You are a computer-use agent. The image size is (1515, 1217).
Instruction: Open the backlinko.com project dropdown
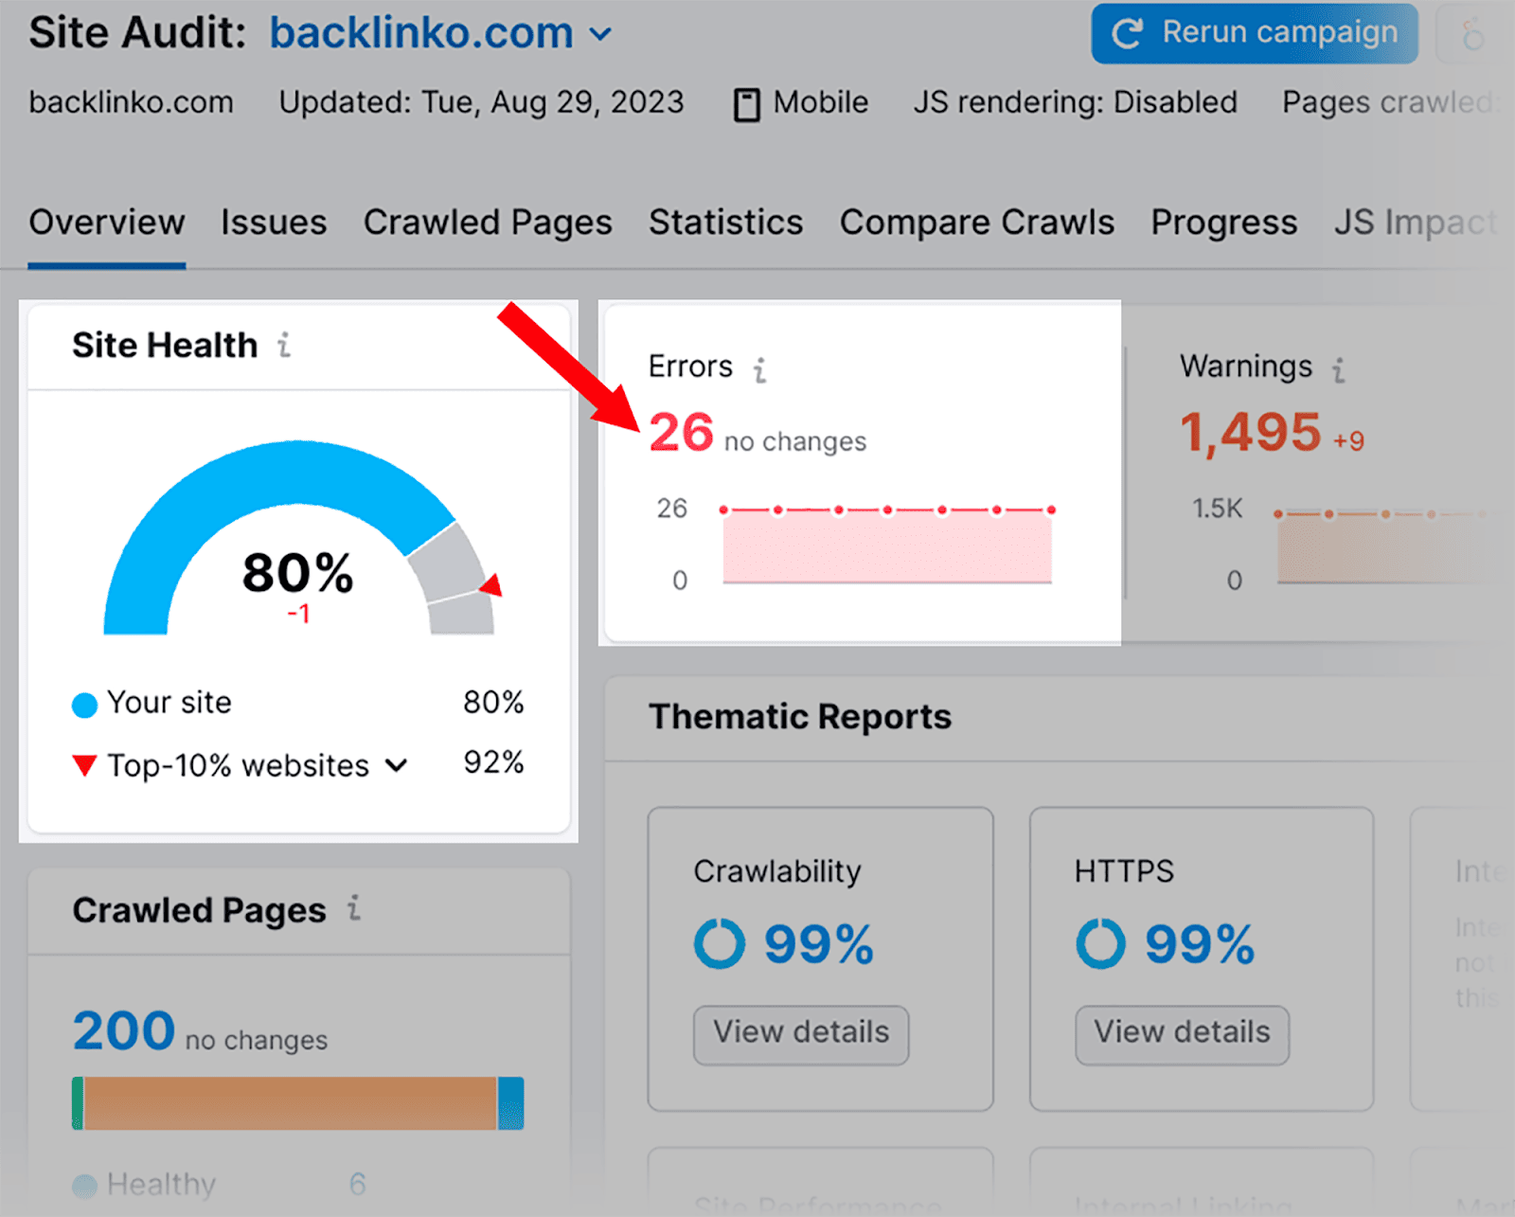click(600, 34)
